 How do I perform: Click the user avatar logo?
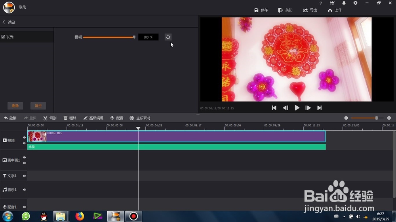(9, 7)
